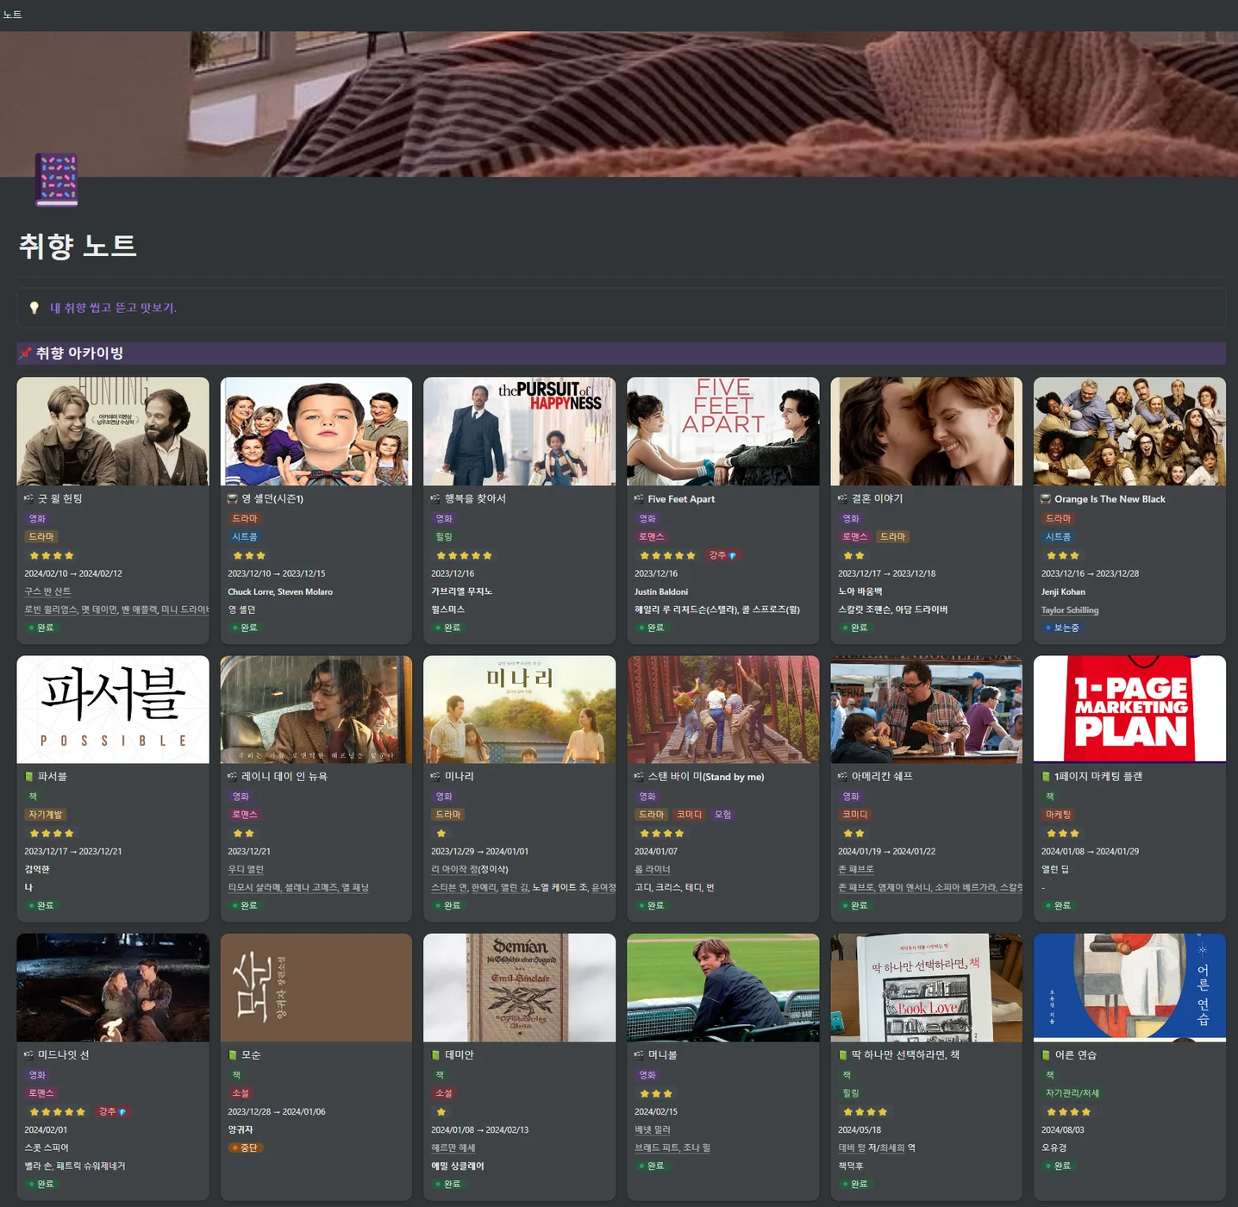Click the date 2024/08/03 on 어른 연습 card

click(1063, 1129)
